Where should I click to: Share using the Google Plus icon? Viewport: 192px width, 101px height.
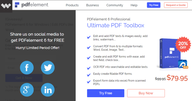pos(27,90)
